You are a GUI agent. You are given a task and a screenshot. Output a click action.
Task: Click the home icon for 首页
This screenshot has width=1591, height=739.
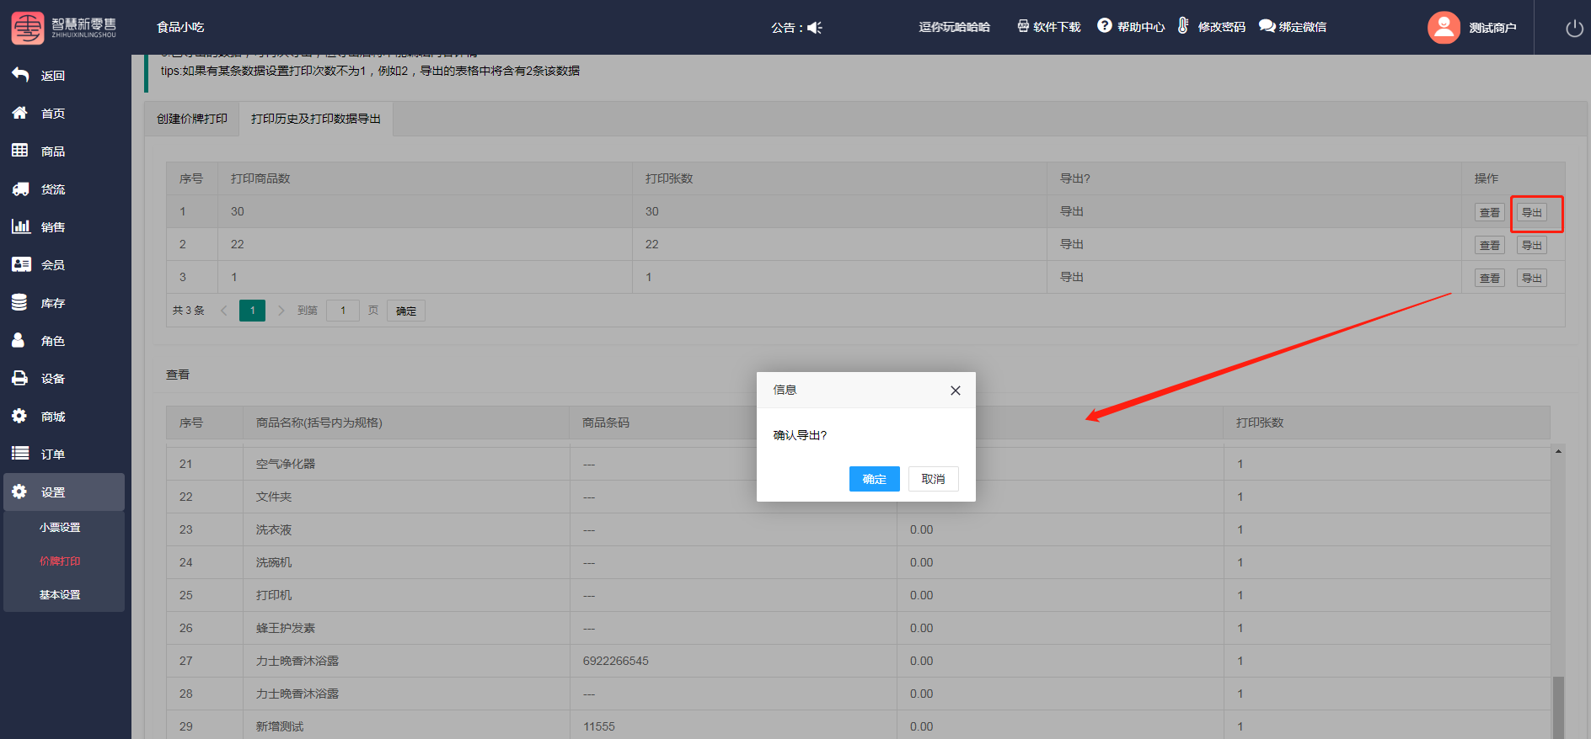[x=20, y=113]
